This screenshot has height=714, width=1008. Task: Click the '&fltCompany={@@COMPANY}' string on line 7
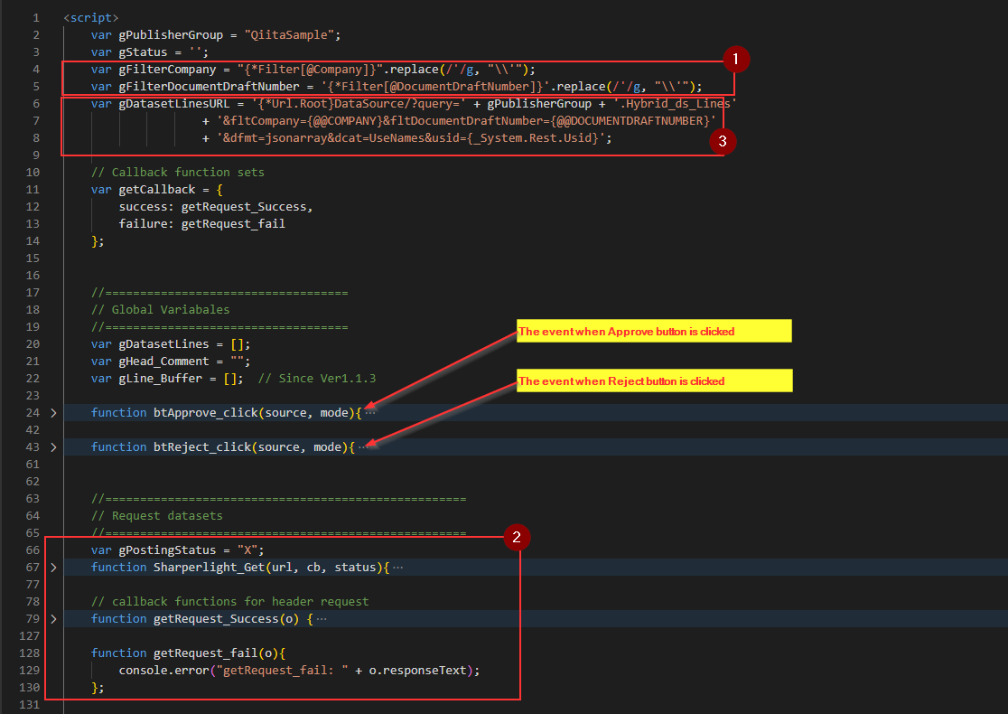tap(466, 121)
